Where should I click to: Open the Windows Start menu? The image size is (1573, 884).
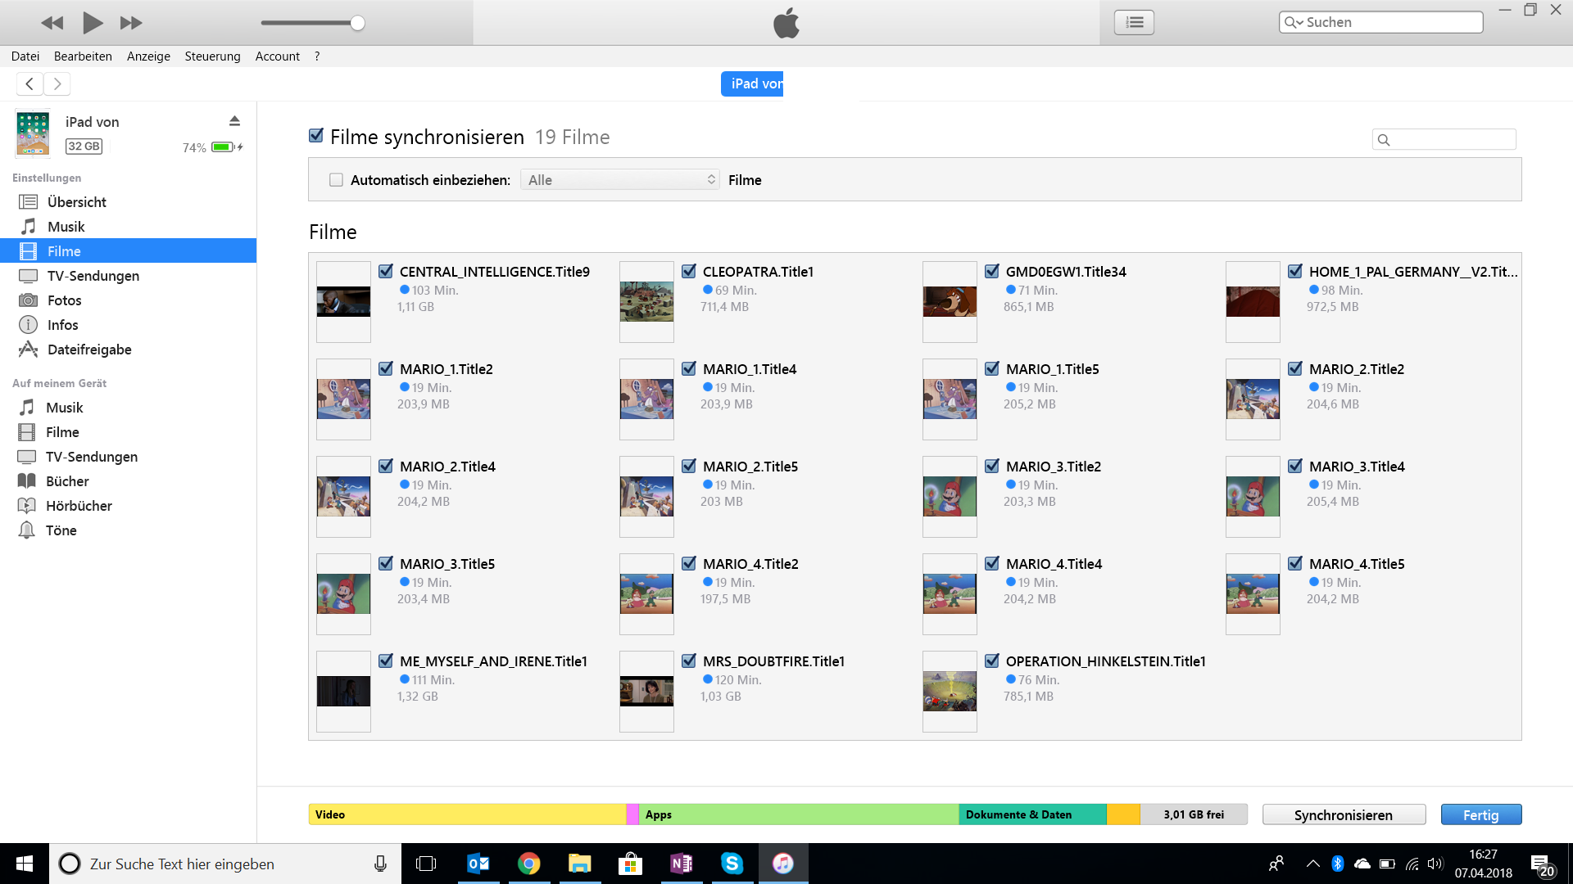tap(25, 864)
